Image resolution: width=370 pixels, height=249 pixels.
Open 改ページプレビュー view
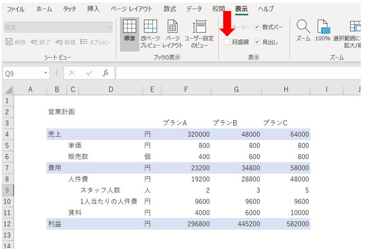click(x=150, y=34)
